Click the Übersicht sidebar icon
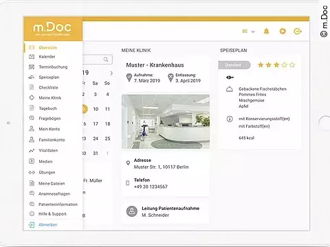Screen dimensions: 330x247 point(32,47)
